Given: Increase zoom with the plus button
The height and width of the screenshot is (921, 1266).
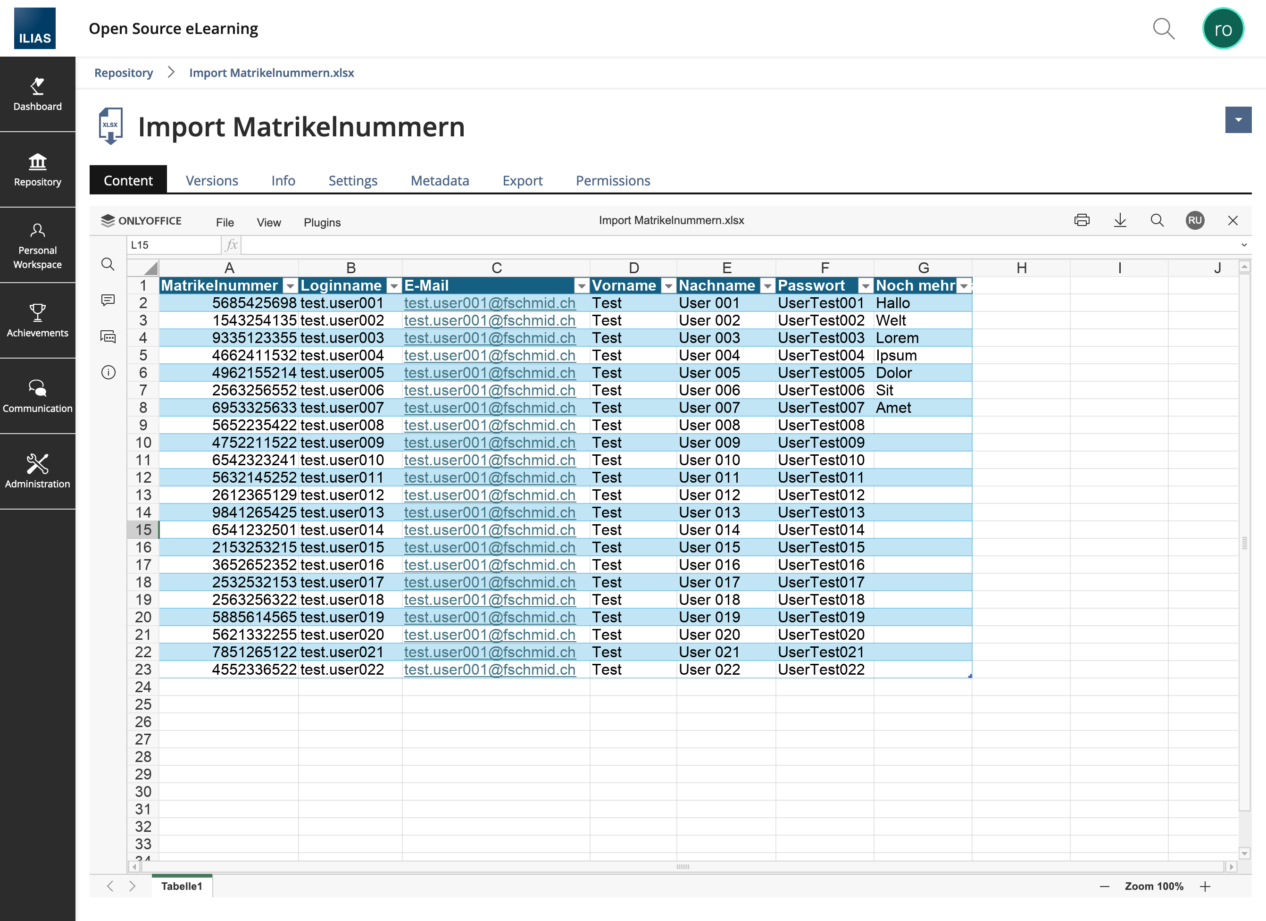Looking at the screenshot, I should pos(1205,887).
